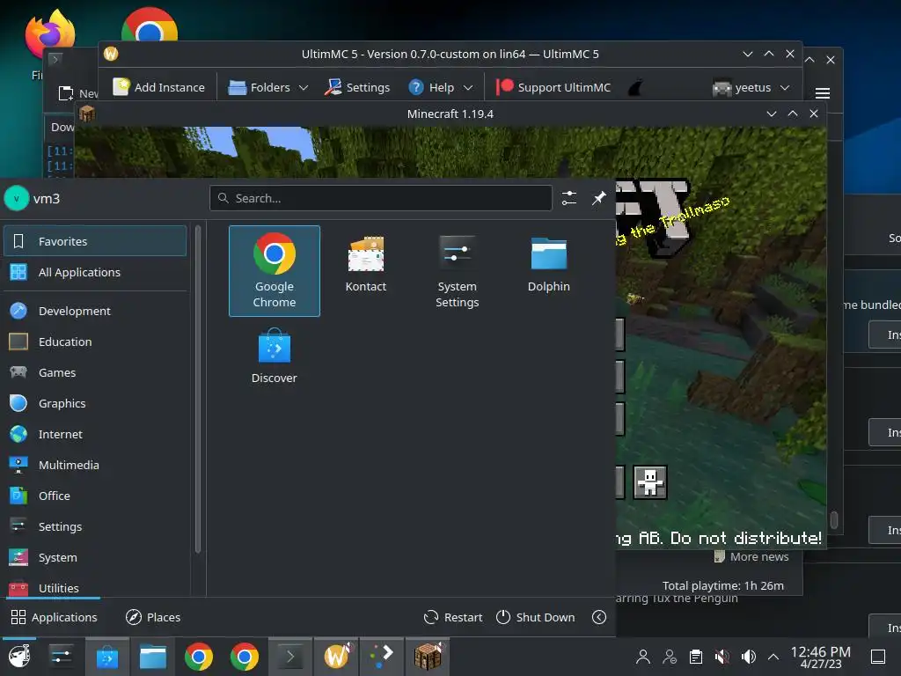The image size is (901, 676).
Task: Open Settings in UltimMC toolbar
Action: (x=357, y=87)
